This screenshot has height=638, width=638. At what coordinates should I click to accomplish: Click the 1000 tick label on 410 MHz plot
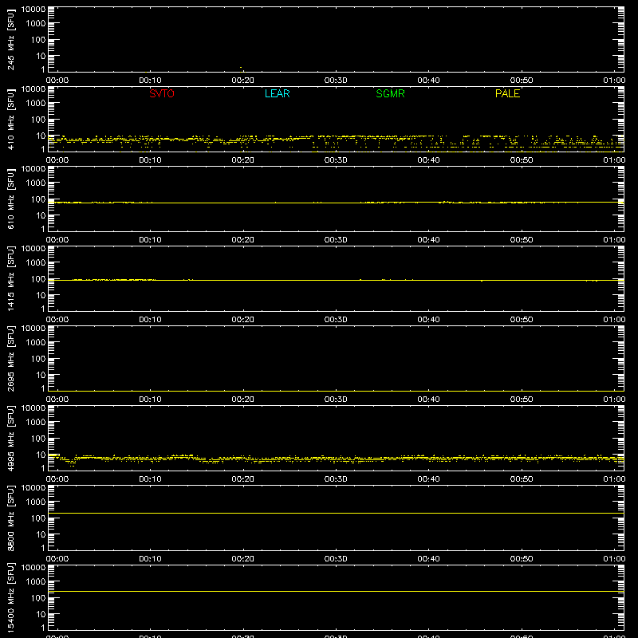point(36,104)
